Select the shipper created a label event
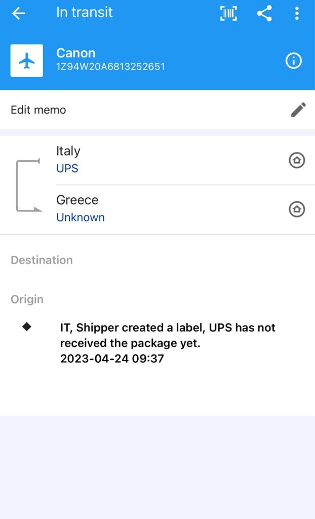Screen dimensions: 315x519 pyautogui.click(x=168, y=343)
